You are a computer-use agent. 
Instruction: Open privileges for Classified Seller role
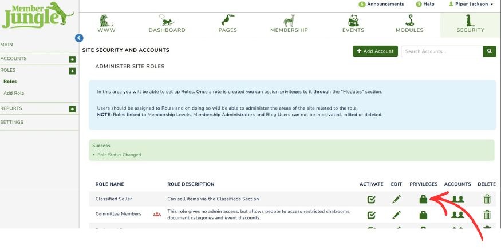point(423,199)
